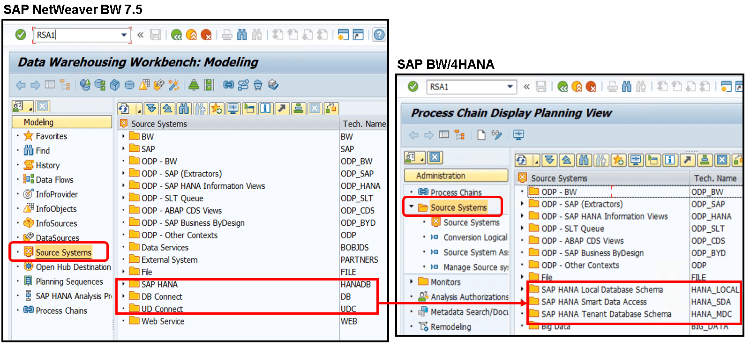Click the display/change glasses-pencil icon in BW/4HANA
This screenshot has height=347, width=750.
pyautogui.click(x=496, y=135)
